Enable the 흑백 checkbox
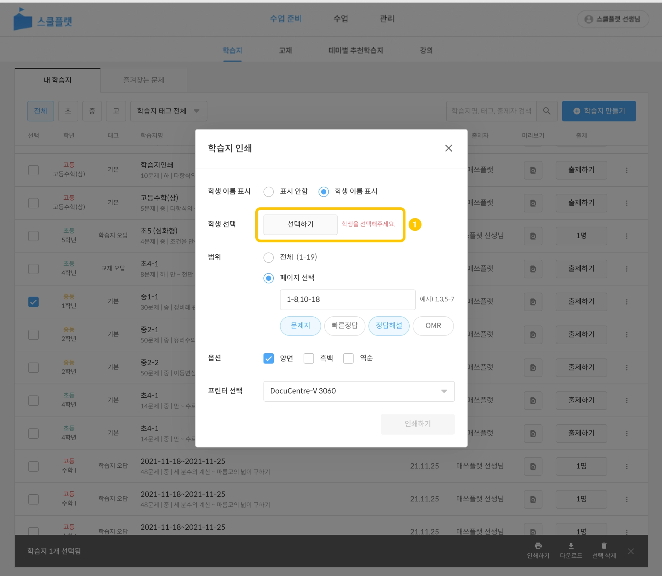 pyautogui.click(x=308, y=358)
